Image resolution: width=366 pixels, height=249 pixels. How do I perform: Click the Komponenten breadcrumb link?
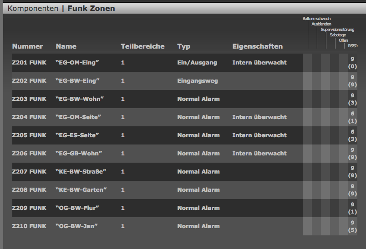tap(33, 8)
